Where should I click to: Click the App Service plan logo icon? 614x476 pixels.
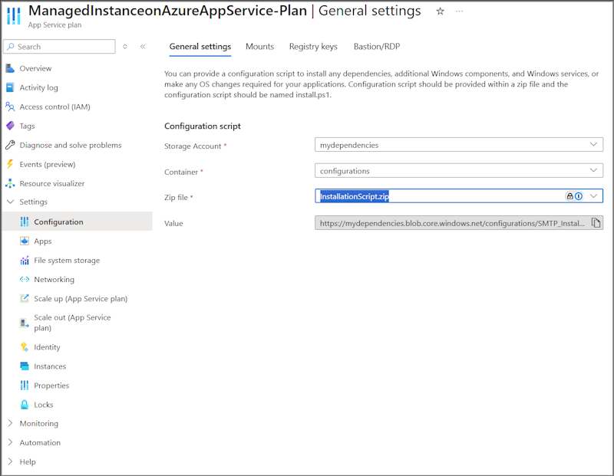pyautogui.click(x=14, y=15)
